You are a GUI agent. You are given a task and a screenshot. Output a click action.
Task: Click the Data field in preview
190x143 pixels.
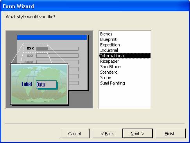[x=46, y=85]
